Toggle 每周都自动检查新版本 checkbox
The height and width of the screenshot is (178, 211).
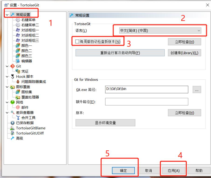[x=77, y=41]
